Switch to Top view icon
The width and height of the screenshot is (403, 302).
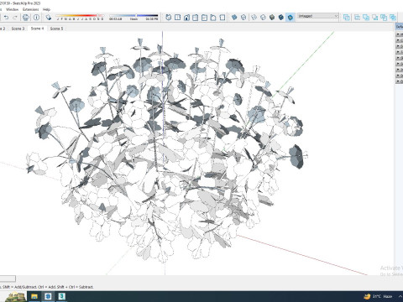tap(177, 18)
